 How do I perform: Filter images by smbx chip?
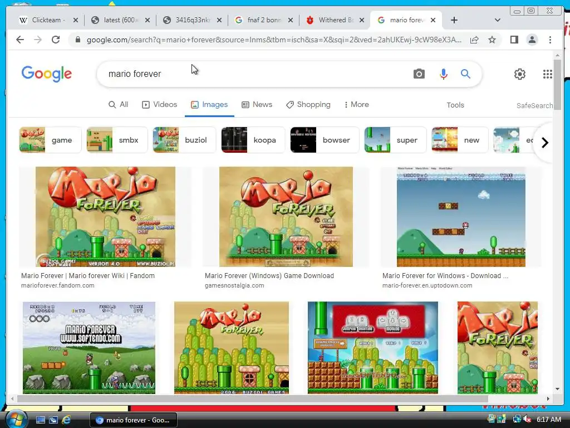click(117, 140)
